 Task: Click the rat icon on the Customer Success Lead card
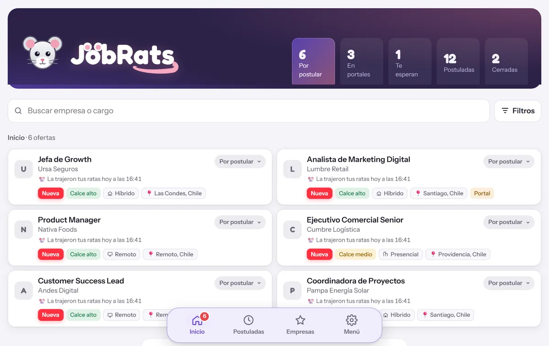pos(42,301)
